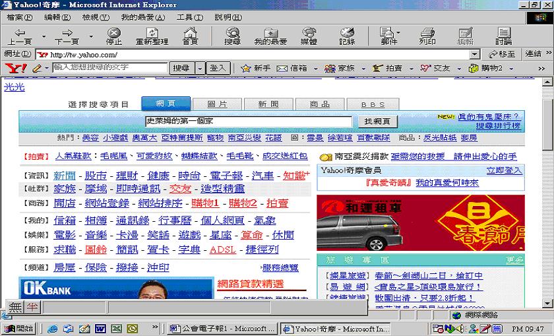Expand the 家族 dropdown arrow
This screenshot has width=554, height=336.
coord(363,68)
